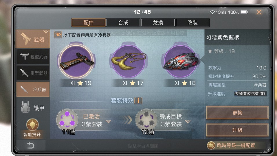
Task: Select the red ornate blade accessory level 18
Action: click(181, 61)
